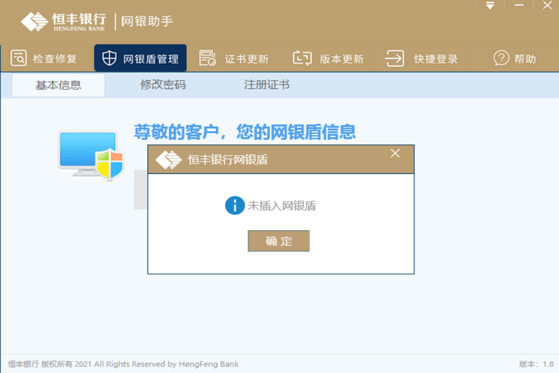Dismiss the 网银盾 dialog with its X

[x=395, y=153]
